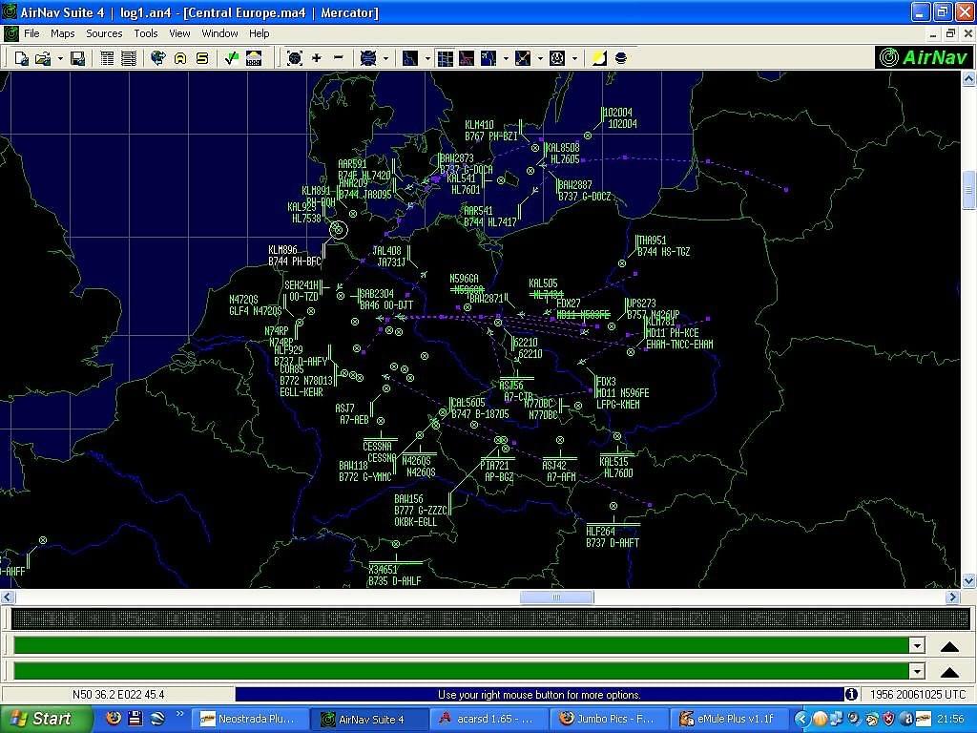The image size is (977, 733).
Task: Switch to acarsd 1.65 taskbar window
Action: [x=489, y=720]
